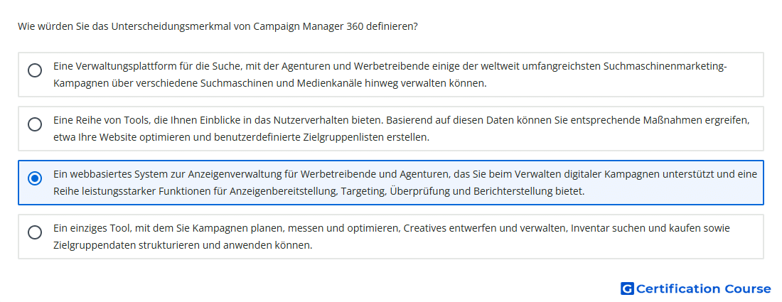Click the line 'Kampagnen über verschiedene Suchmaschinen und Medienkanäle'
Viewport: 782px width, 302px height.
tap(270, 83)
